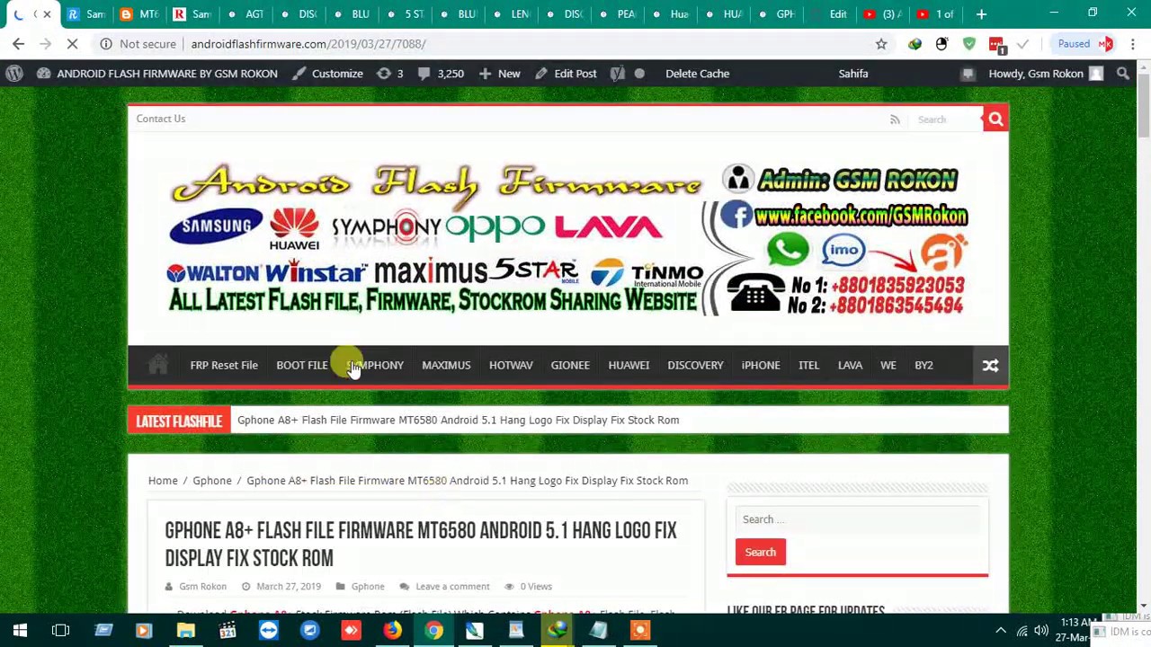Open Sahifa theme menu in admin bar

pyautogui.click(x=853, y=74)
